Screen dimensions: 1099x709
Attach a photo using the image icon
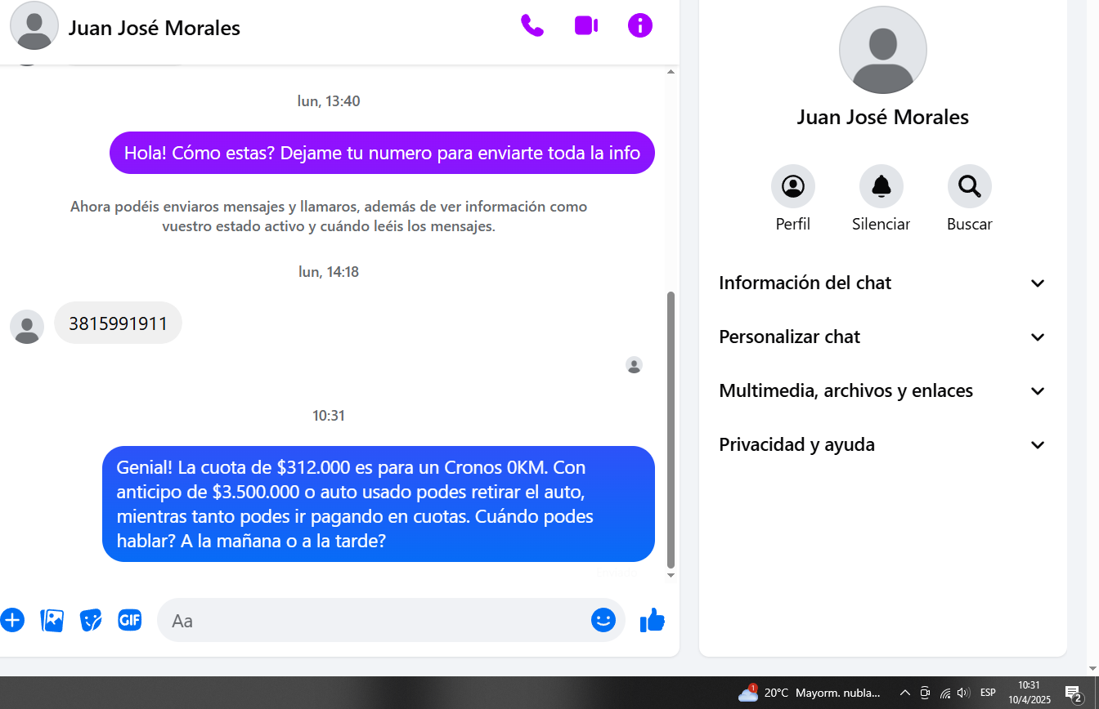click(52, 620)
